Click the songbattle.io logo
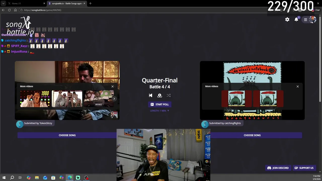This screenshot has width=322, height=181. coord(20,26)
